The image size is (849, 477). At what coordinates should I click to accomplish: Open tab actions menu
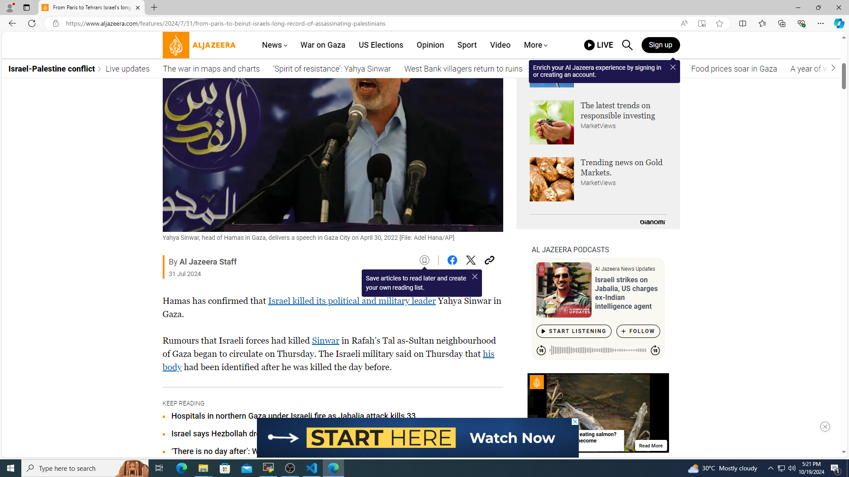[x=26, y=8]
